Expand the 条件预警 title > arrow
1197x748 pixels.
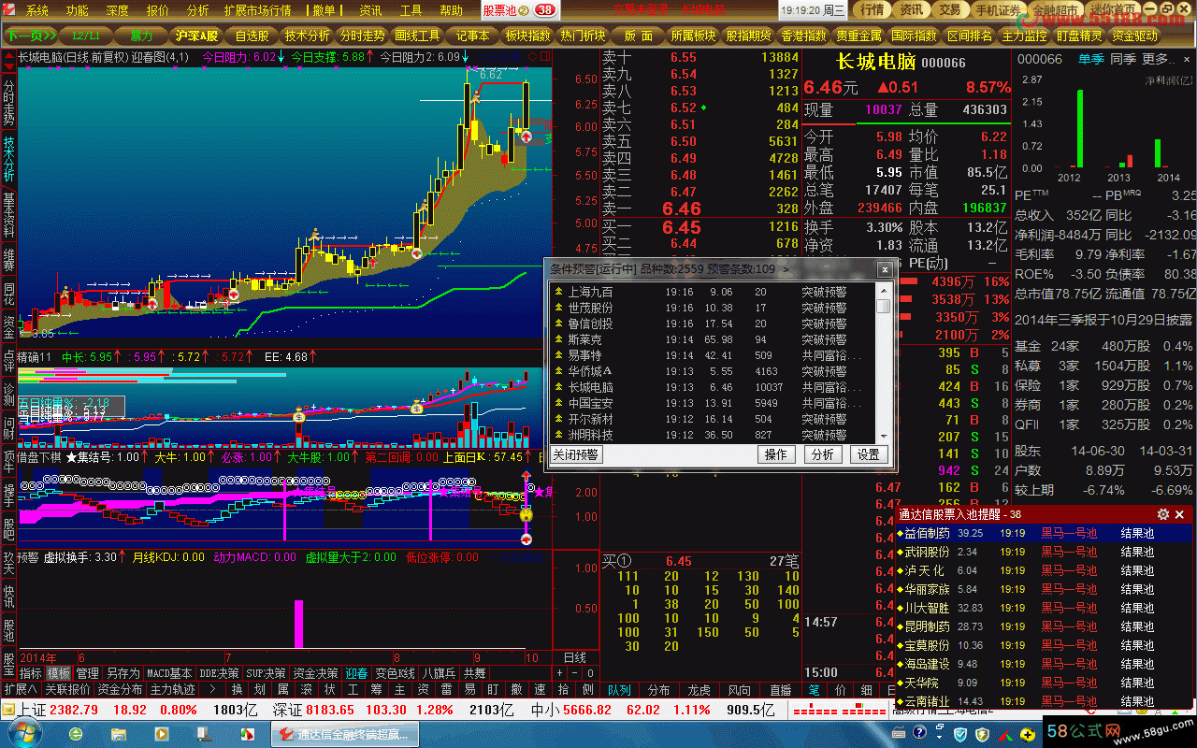786,269
